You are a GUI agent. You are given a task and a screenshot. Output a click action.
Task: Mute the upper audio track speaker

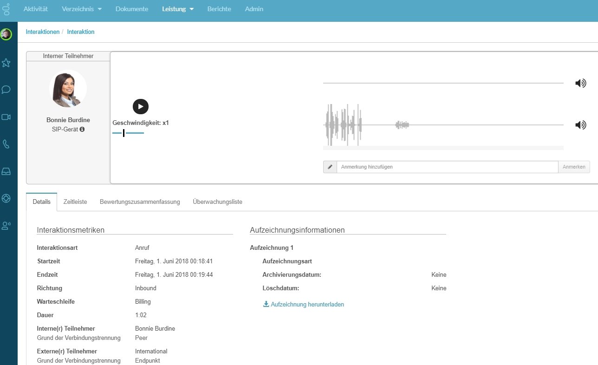click(580, 84)
